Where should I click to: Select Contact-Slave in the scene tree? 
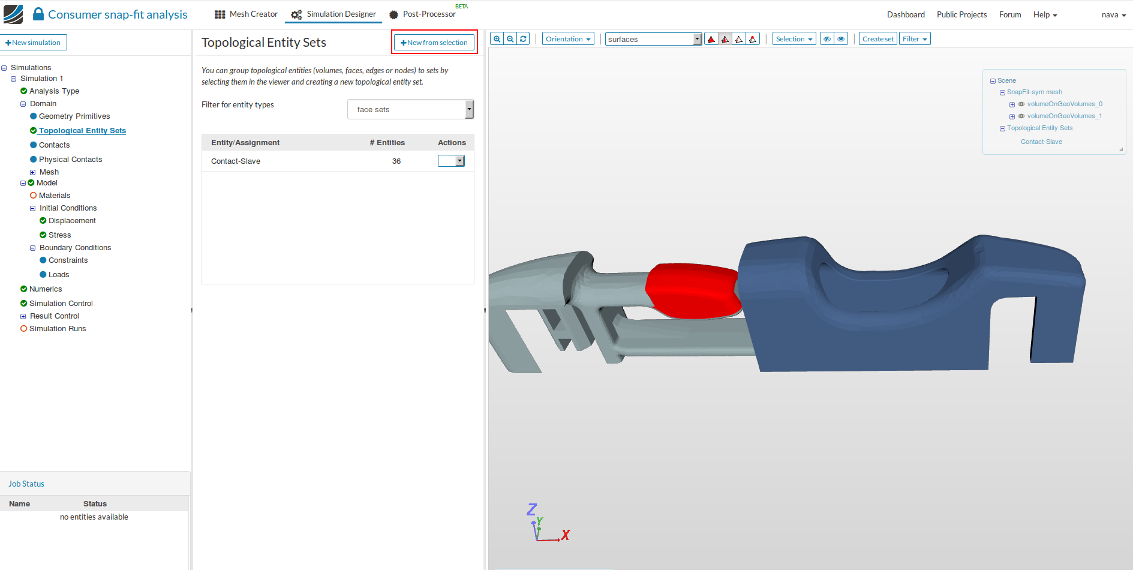pyautogui.click(x=1041, y=142)
